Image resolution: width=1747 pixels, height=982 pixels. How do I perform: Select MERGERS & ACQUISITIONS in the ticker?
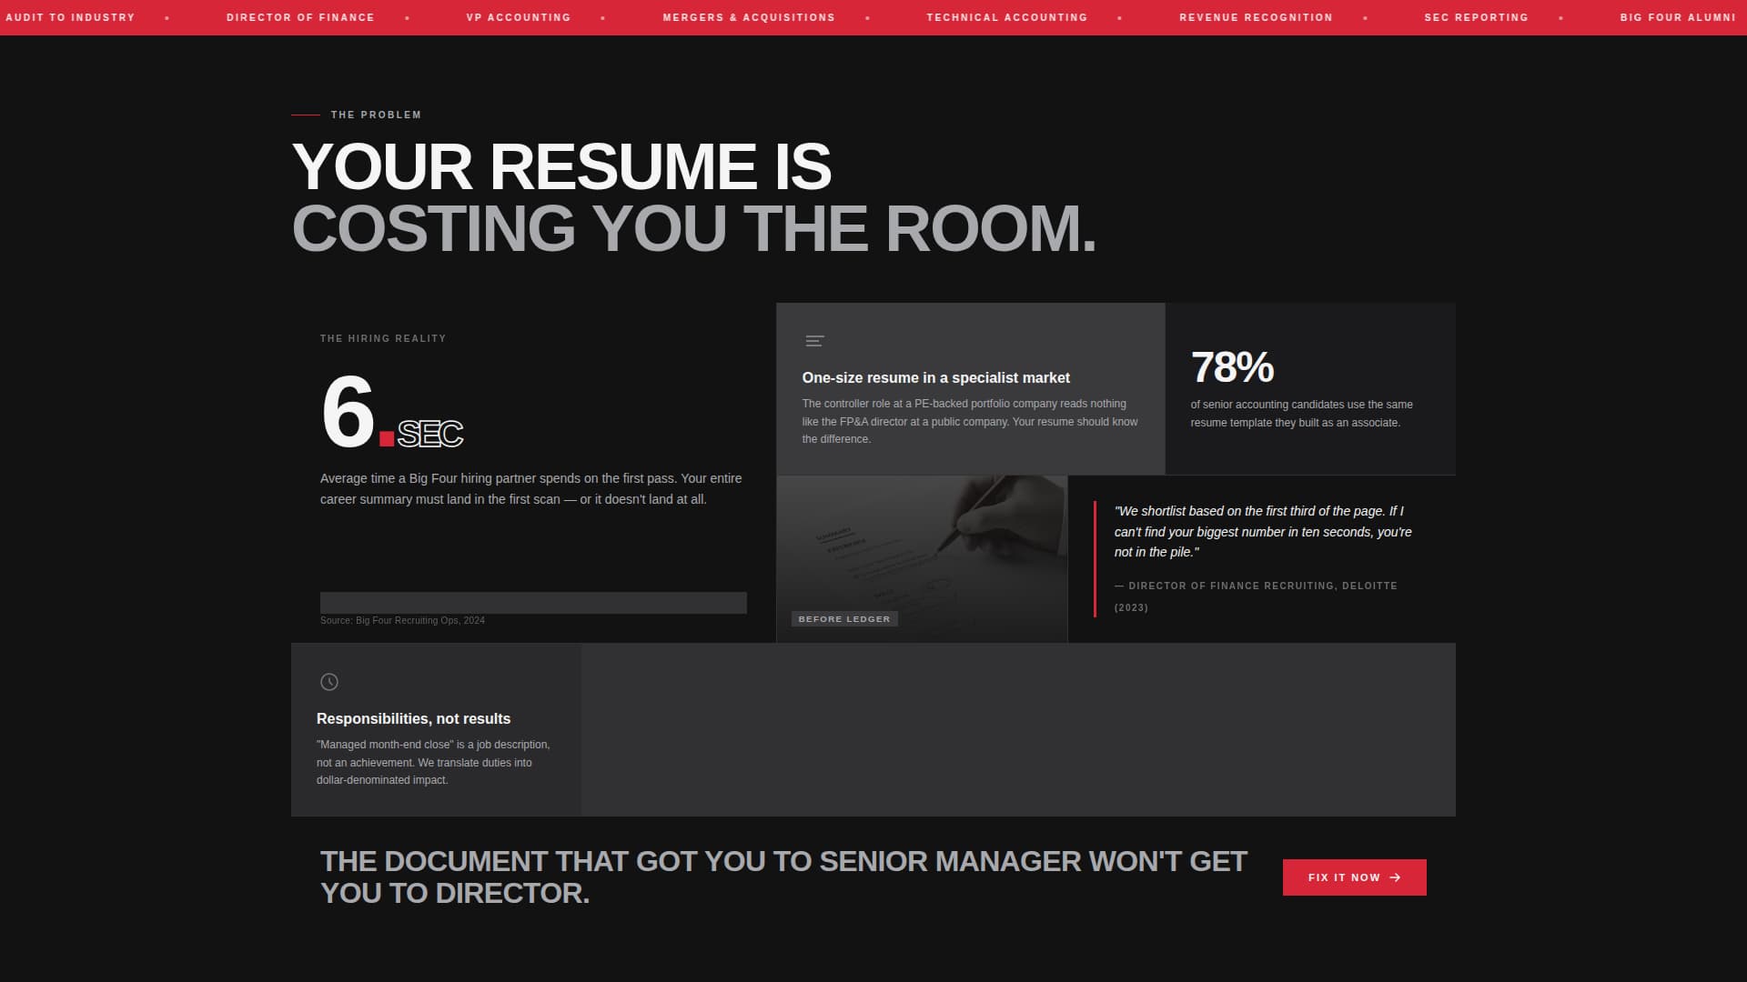[x=749, y=17]
